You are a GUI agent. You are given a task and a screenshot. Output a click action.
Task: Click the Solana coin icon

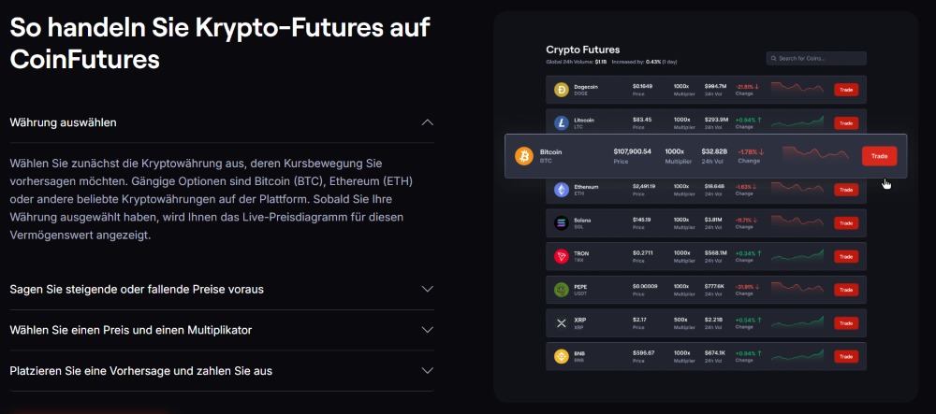pos(562,222)
